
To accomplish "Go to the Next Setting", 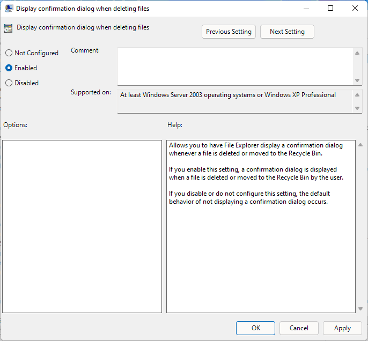I will [x=287, y=32].
